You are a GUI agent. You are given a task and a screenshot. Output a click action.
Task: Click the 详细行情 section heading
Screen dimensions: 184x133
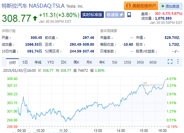8,31
